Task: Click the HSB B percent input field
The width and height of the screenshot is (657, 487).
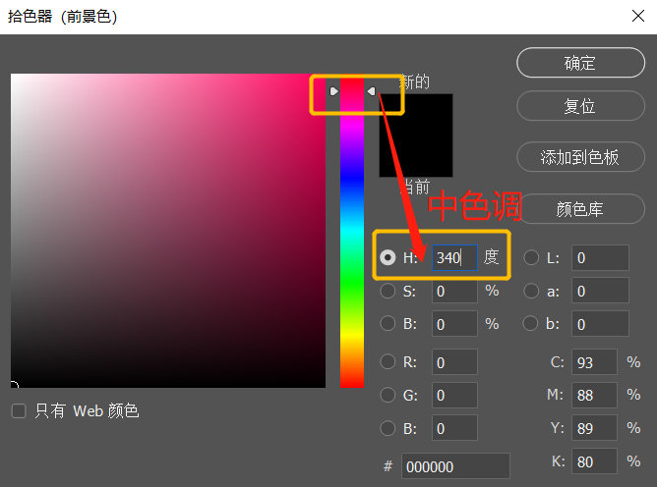Action: [x=454, y=324]
